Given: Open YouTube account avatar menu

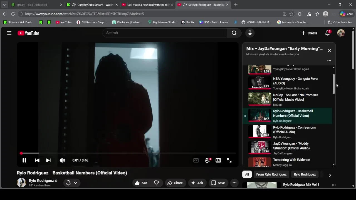Looking at the screenshot, I should pyautogui.click(x=341, y=33).
